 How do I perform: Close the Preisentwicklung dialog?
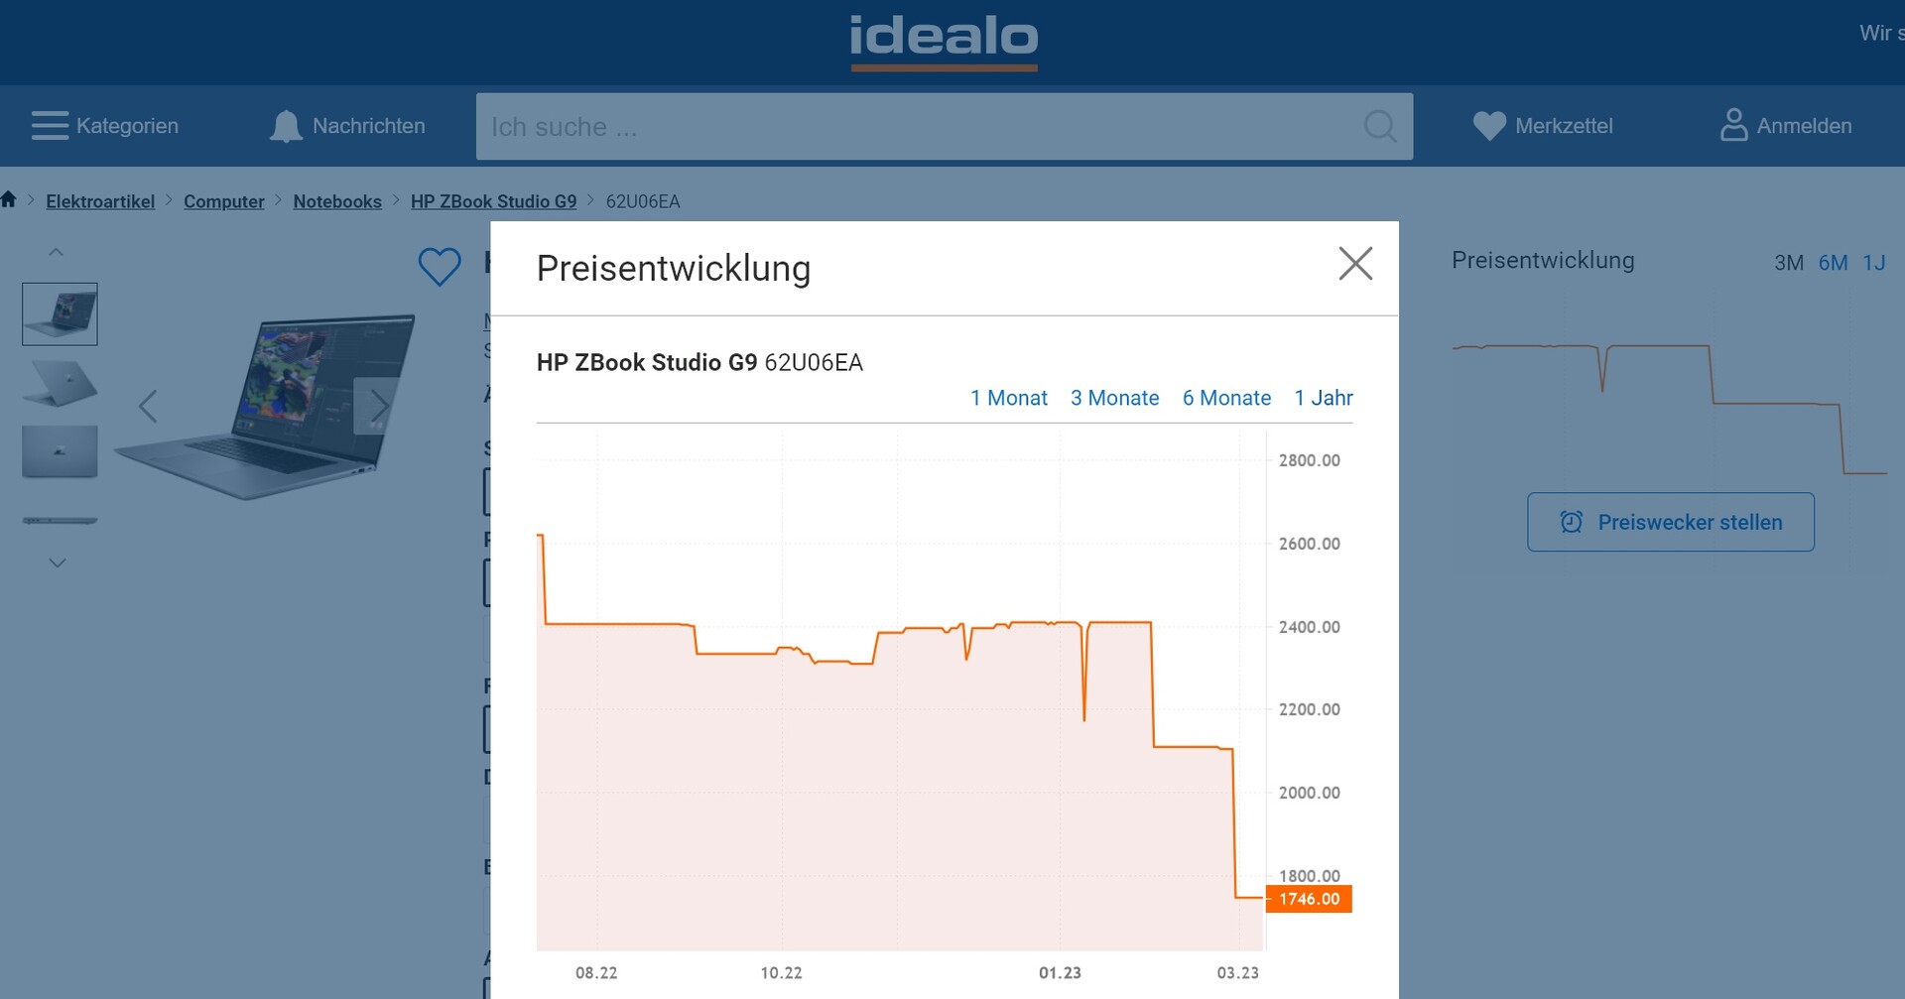point(1355,264)
